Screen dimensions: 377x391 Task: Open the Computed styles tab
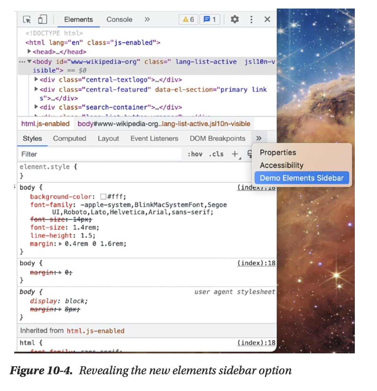(x=69, y=139)
